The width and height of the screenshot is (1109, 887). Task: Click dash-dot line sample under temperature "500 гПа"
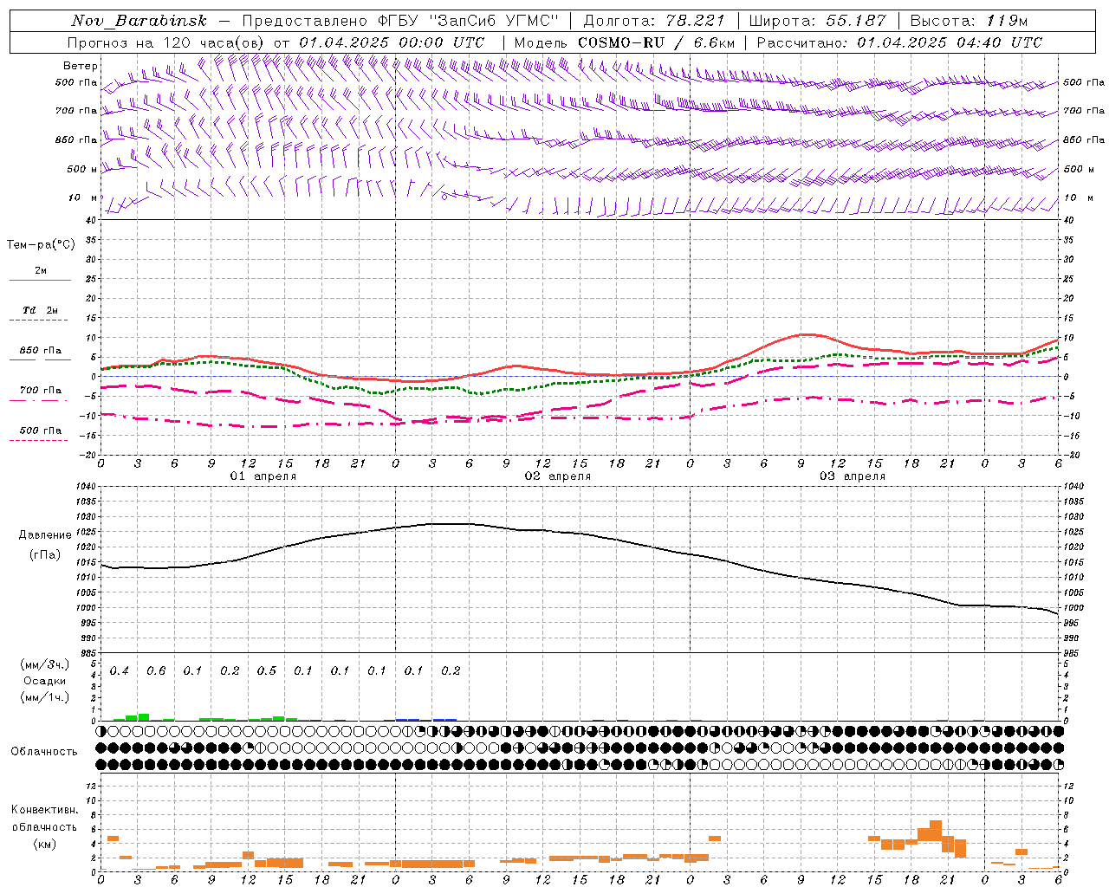pos(41,440)
